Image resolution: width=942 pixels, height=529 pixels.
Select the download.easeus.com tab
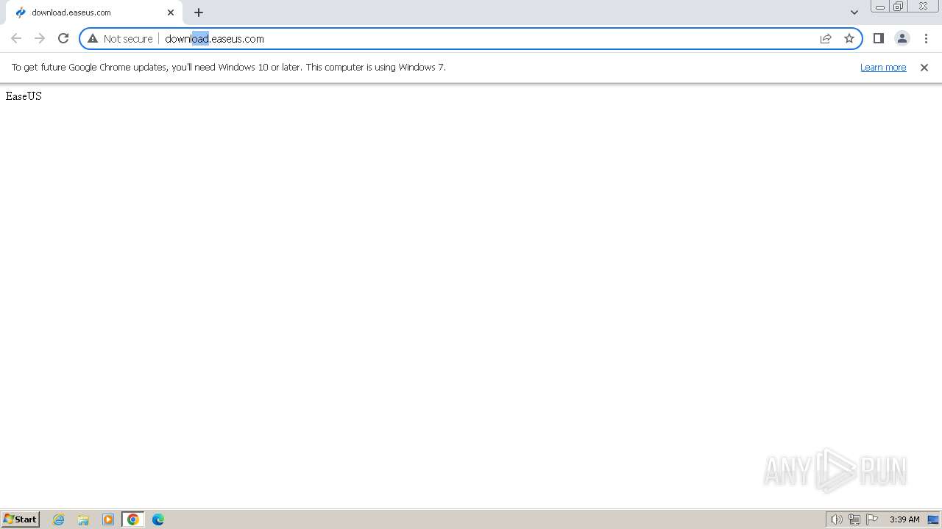pyautogui.click(x=93, y=12)
